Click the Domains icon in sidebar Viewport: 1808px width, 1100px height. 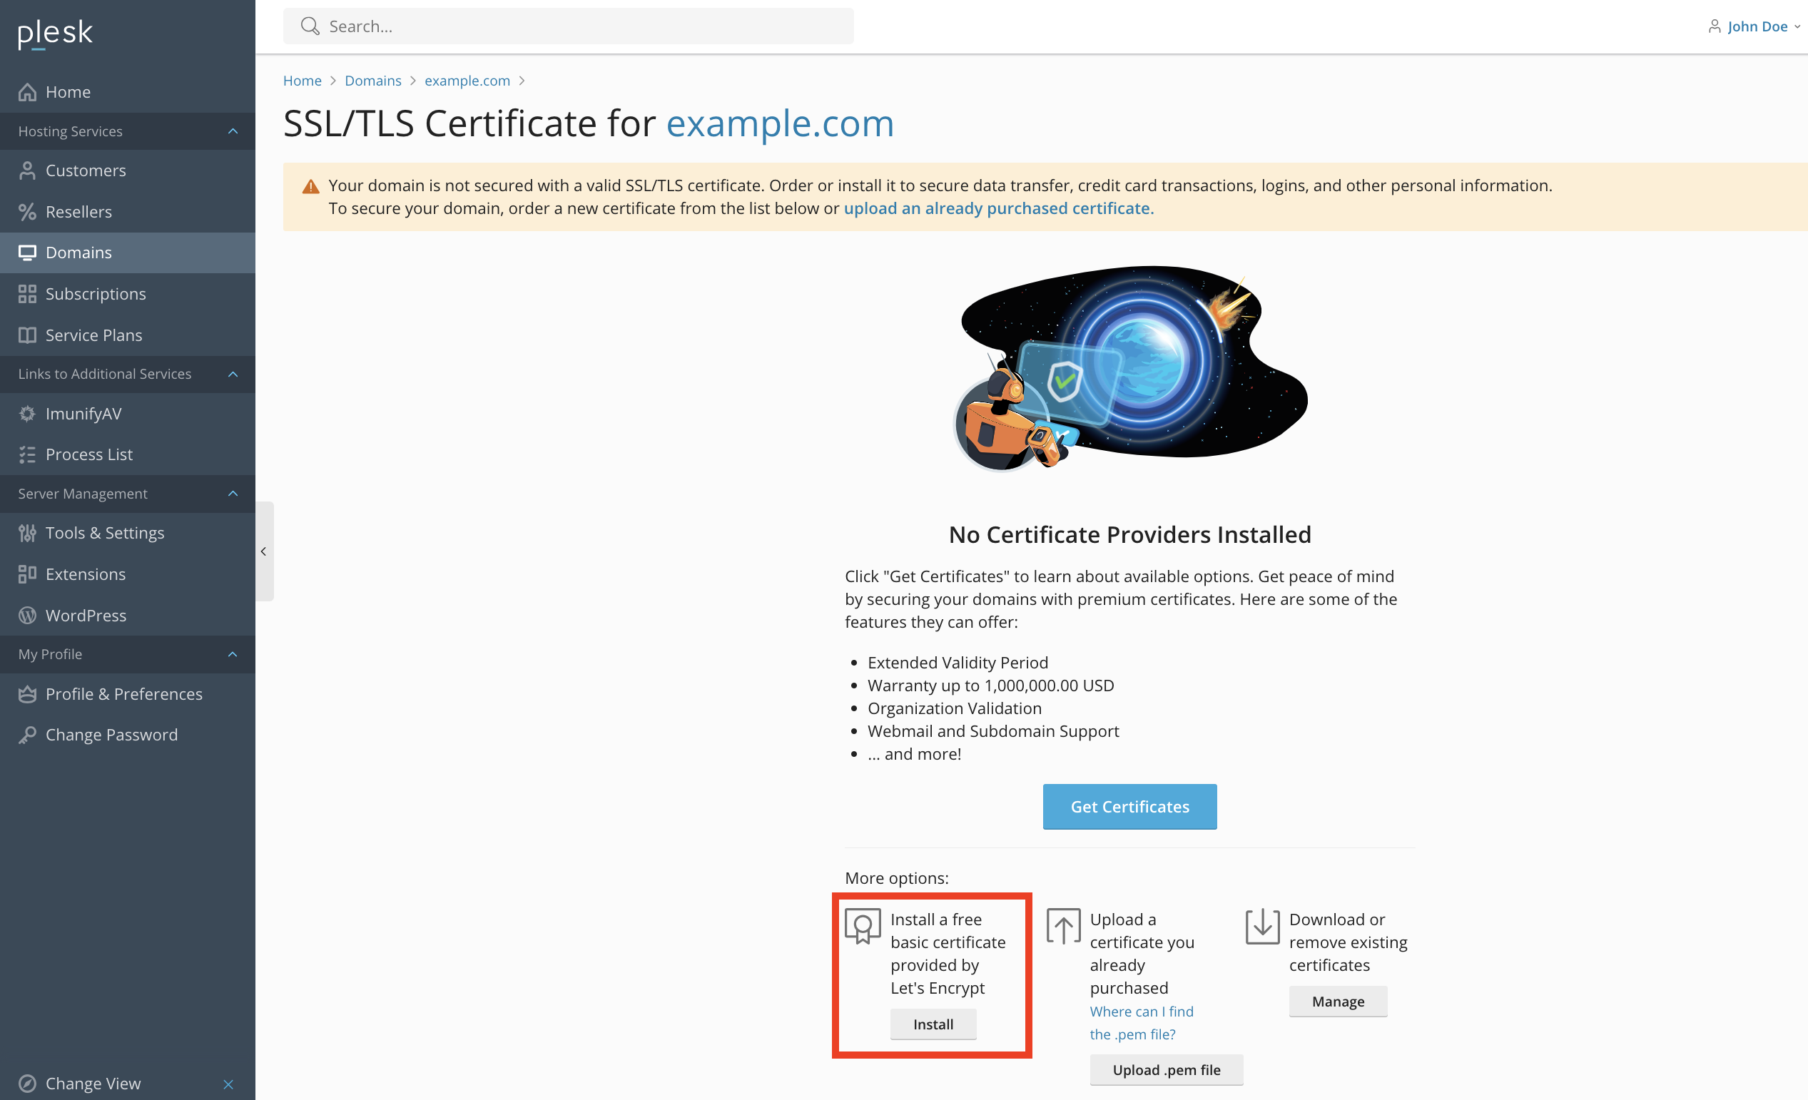pyautogui.click(x=30, y=250)
